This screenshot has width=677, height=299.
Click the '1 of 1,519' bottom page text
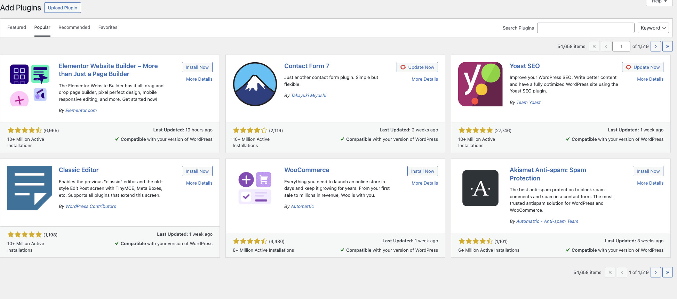coord(639,273)
